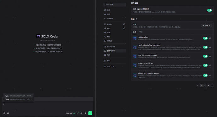Click the dispatching-parallel-agents book icon
The height and width of the screenshot is (117, 217).
(135, 75)
